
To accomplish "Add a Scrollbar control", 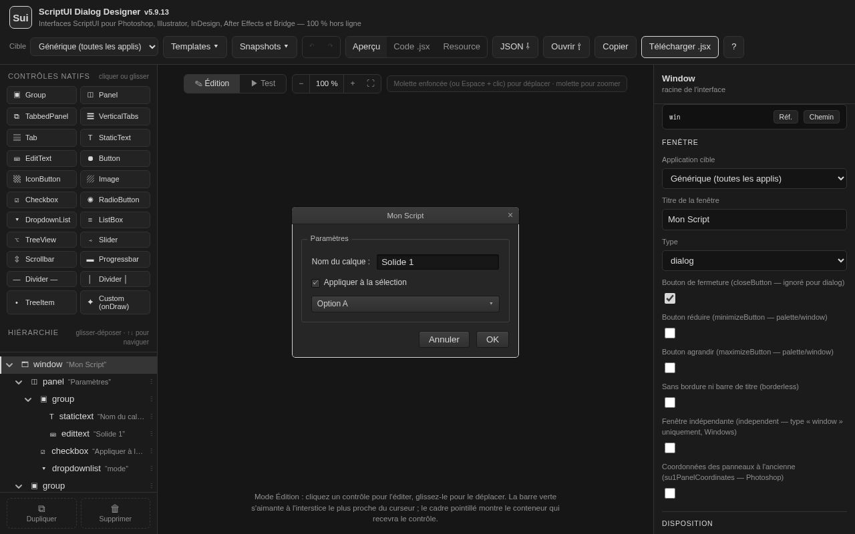I will [41, 259].
